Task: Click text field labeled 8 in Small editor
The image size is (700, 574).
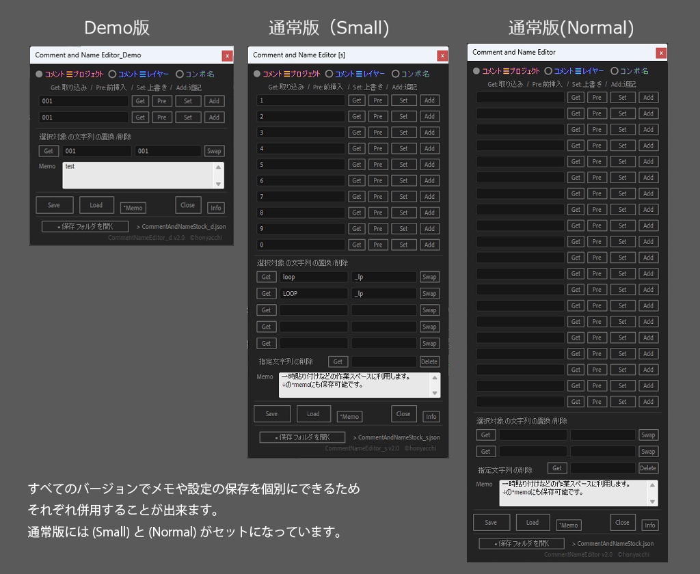Action: 301,213
